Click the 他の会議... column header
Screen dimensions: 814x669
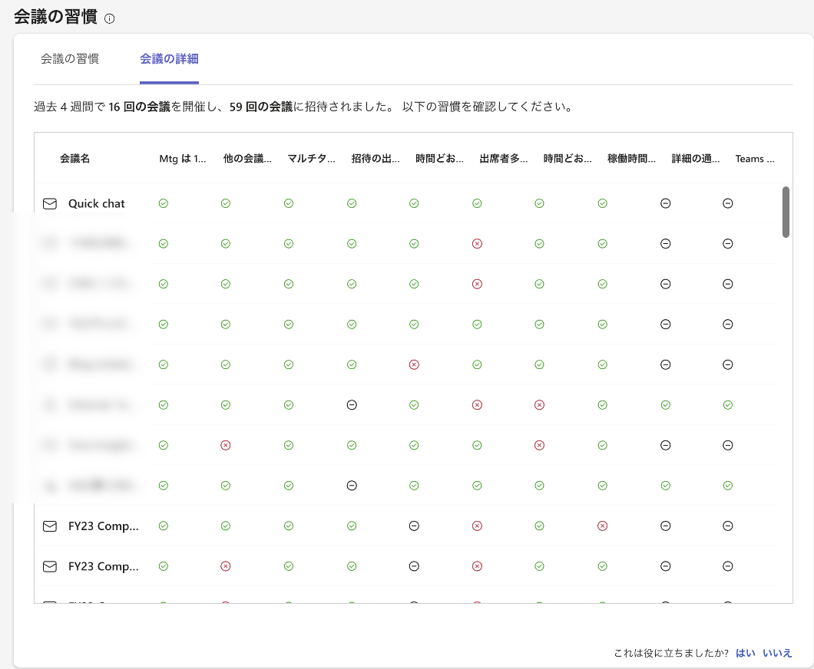tap(247, 159)
